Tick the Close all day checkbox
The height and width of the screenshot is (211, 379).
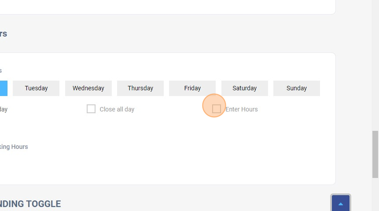tap(91, 109)
